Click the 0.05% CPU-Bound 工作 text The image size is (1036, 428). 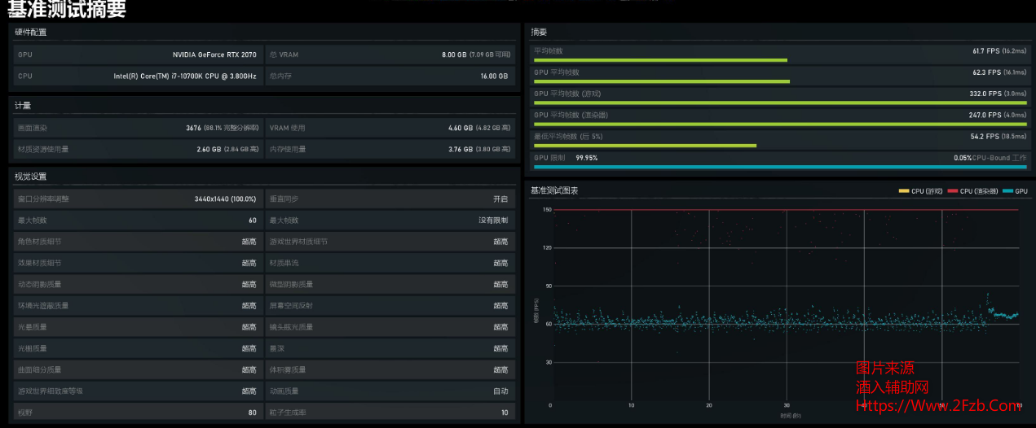point(990,157)
